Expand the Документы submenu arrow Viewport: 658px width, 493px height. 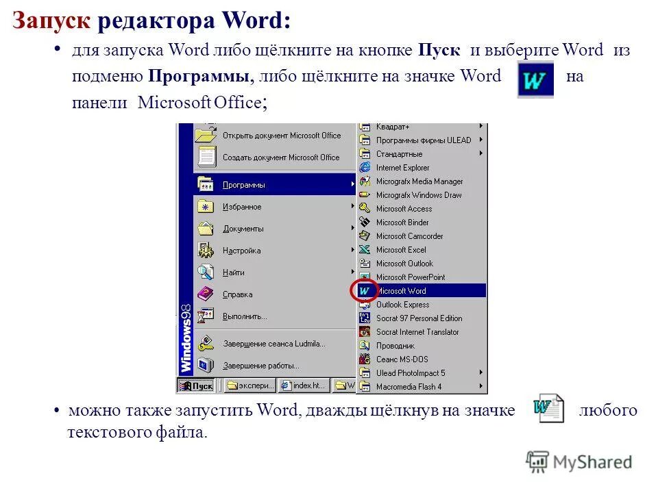click(352, 227)
